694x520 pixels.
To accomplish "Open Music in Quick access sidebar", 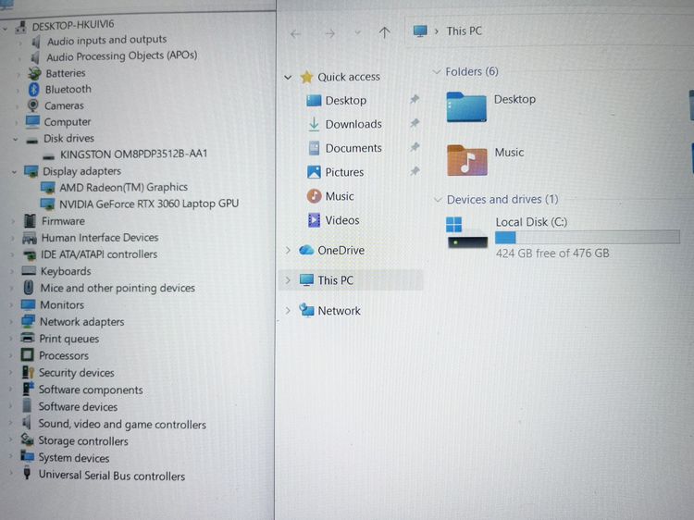I will click(x=340, y=196).
